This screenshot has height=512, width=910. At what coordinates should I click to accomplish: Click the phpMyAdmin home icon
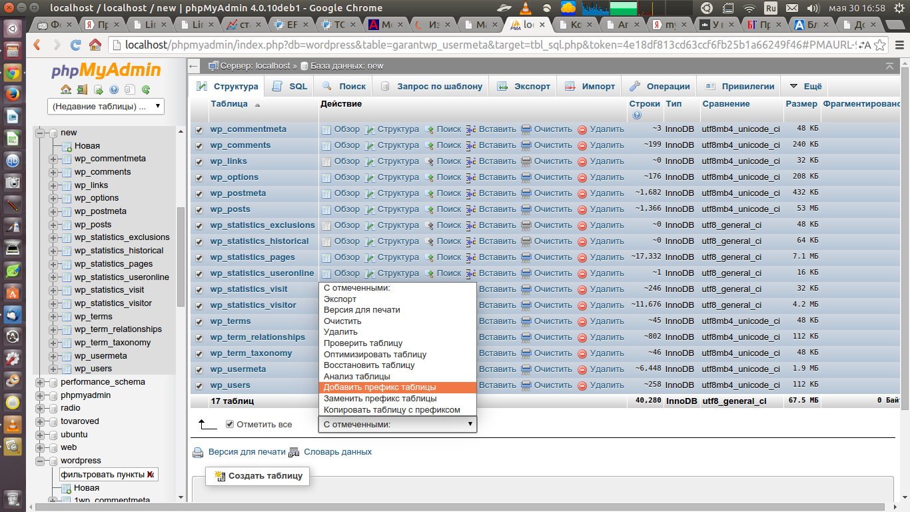[x=66, y=89]
